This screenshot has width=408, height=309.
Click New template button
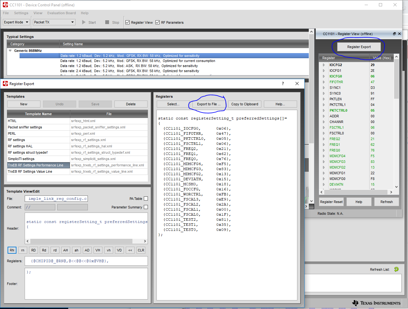(24, 104)
